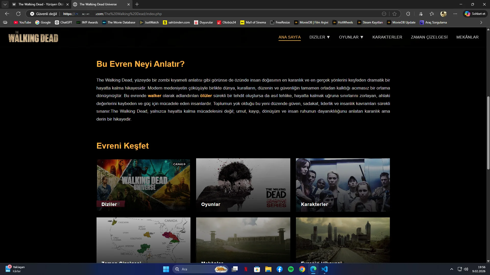Show more bookmarks with chevron arrow
The image size is (490, 275).
[481, 22]
